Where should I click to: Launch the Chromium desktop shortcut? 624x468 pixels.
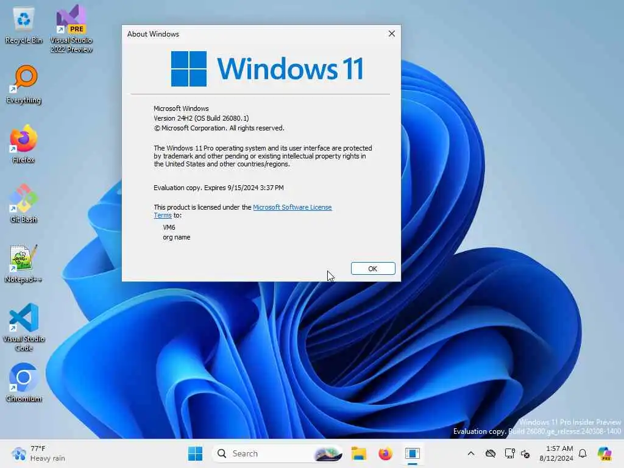pyautogui.click(x=24, y=383)
